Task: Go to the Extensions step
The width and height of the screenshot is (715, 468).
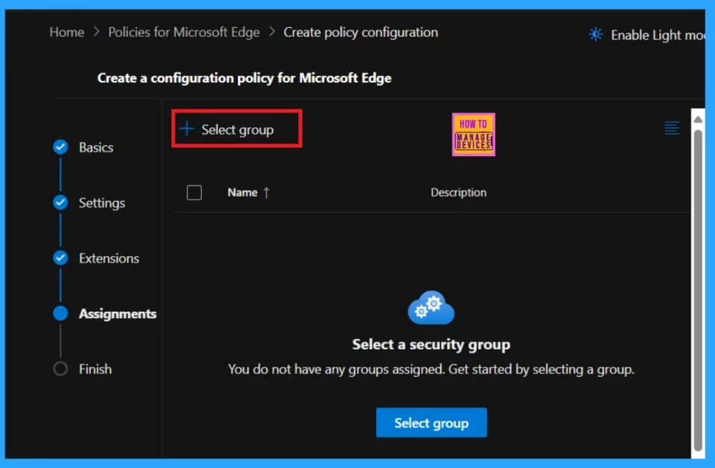Action: coord(109,258)
